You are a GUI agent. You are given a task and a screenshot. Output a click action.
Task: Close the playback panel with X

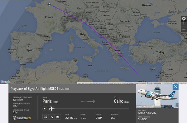175,87
